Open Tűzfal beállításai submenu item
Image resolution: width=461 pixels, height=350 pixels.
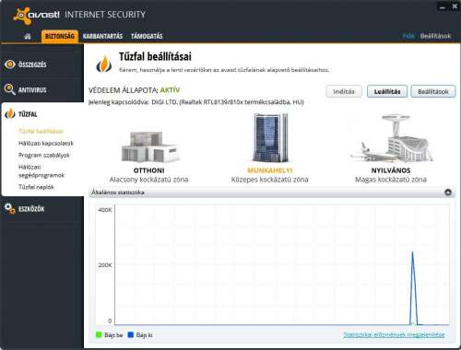(x=41, y=132)
